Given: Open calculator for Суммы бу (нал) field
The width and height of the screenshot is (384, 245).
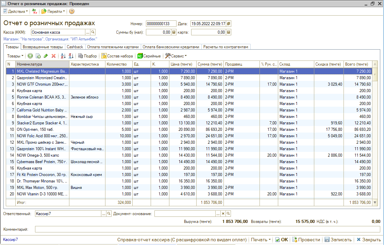Looking at the screenshot, I should pyautogui.click(x=174, y=32).
